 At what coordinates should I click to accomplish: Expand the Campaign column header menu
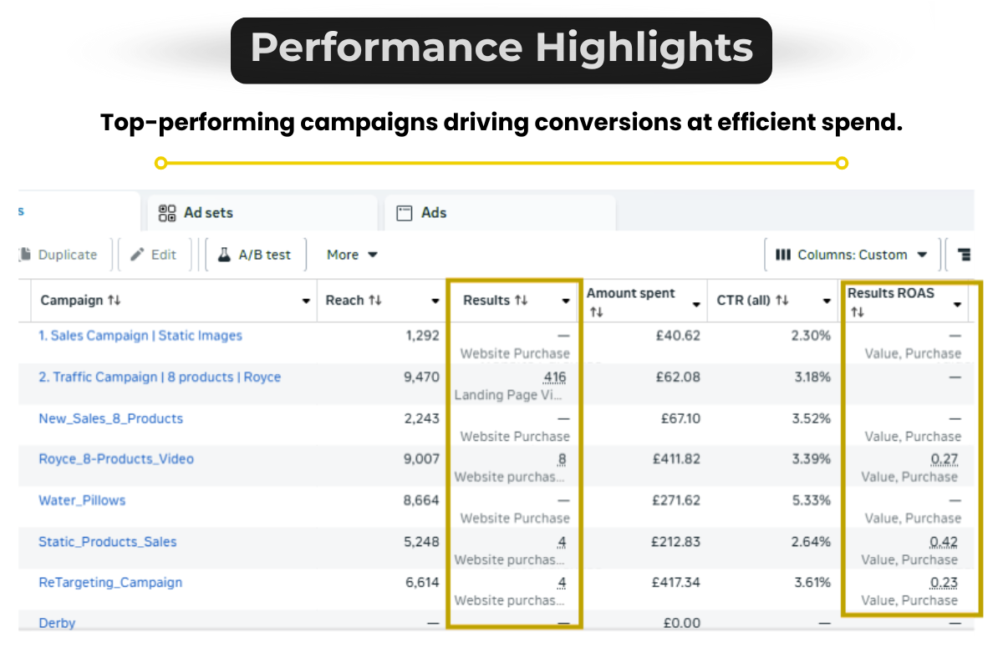tap(306, 301)
